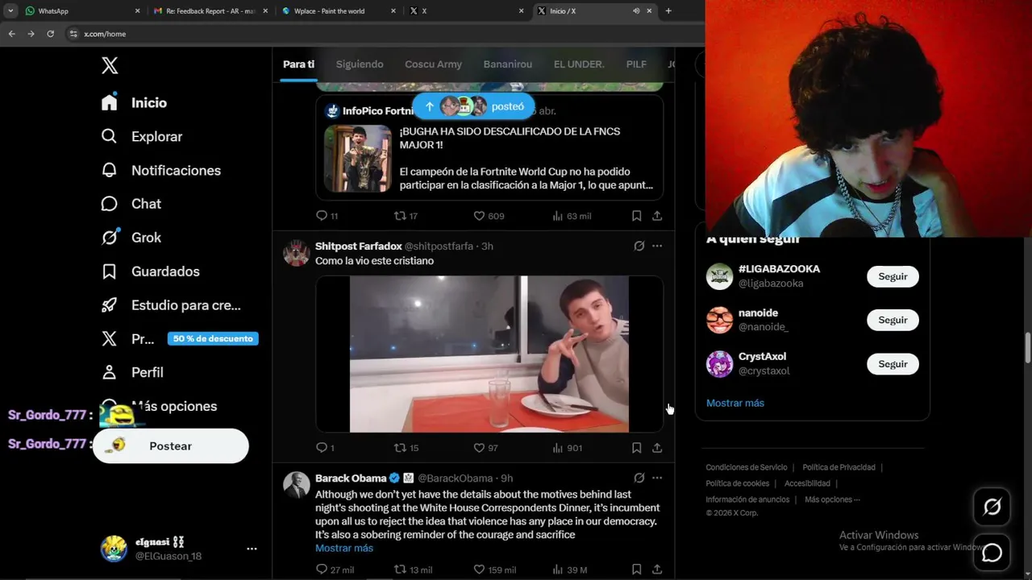This screenshot has width=1032, height=580.
Task: Click the Postear button
Action: 170,446
